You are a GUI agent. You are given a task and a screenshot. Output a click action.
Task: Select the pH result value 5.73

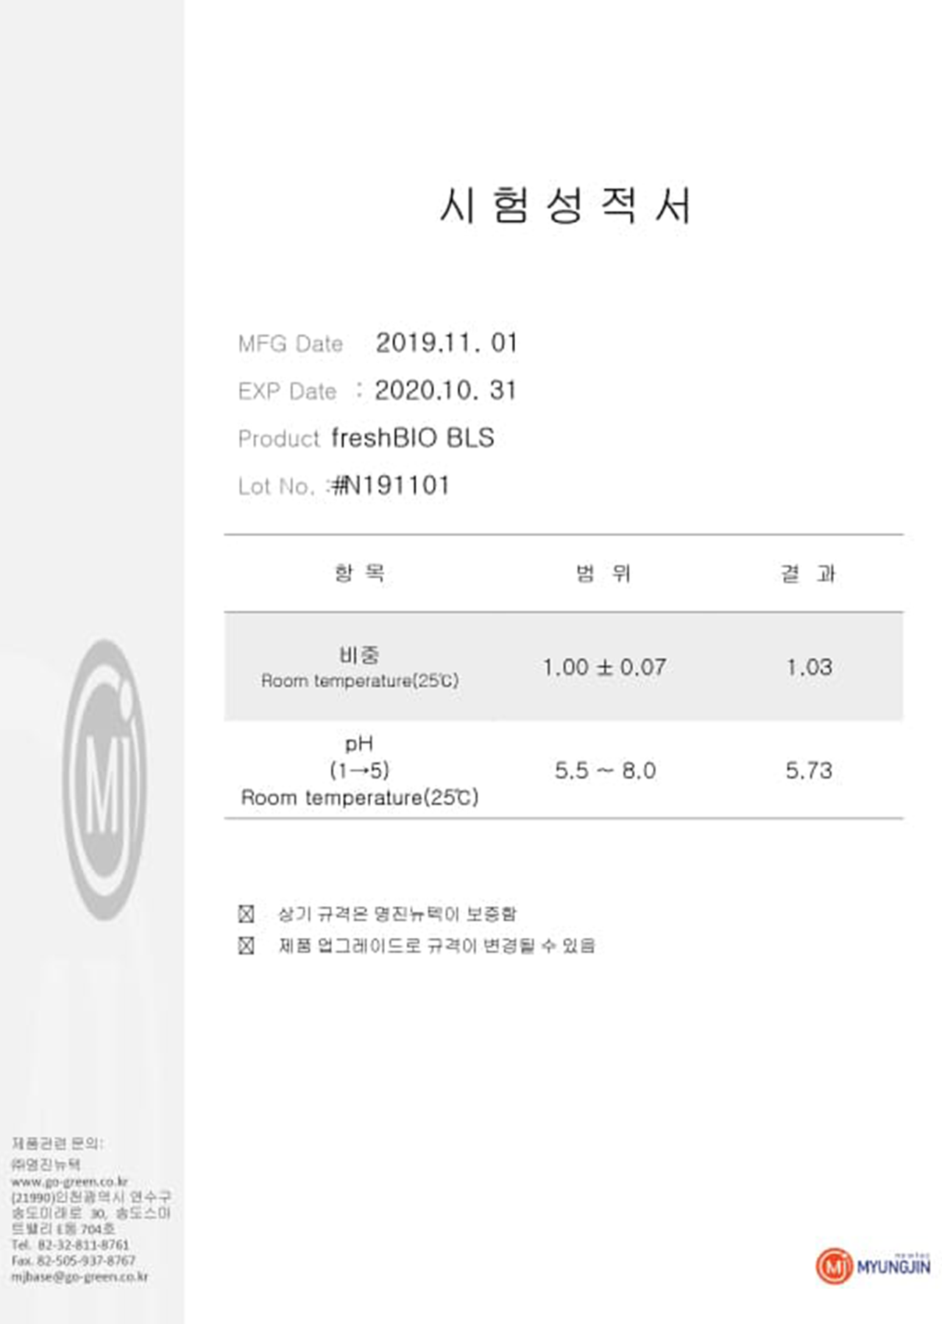point(809,770)
